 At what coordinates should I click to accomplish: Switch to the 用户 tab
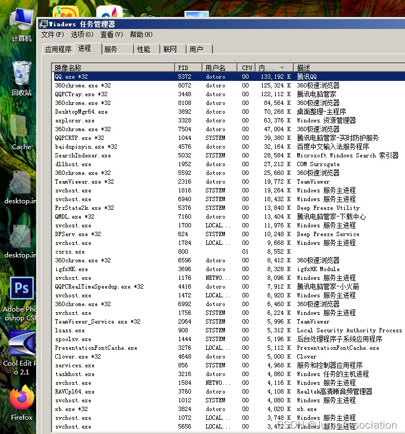click(x=199, y=49)
